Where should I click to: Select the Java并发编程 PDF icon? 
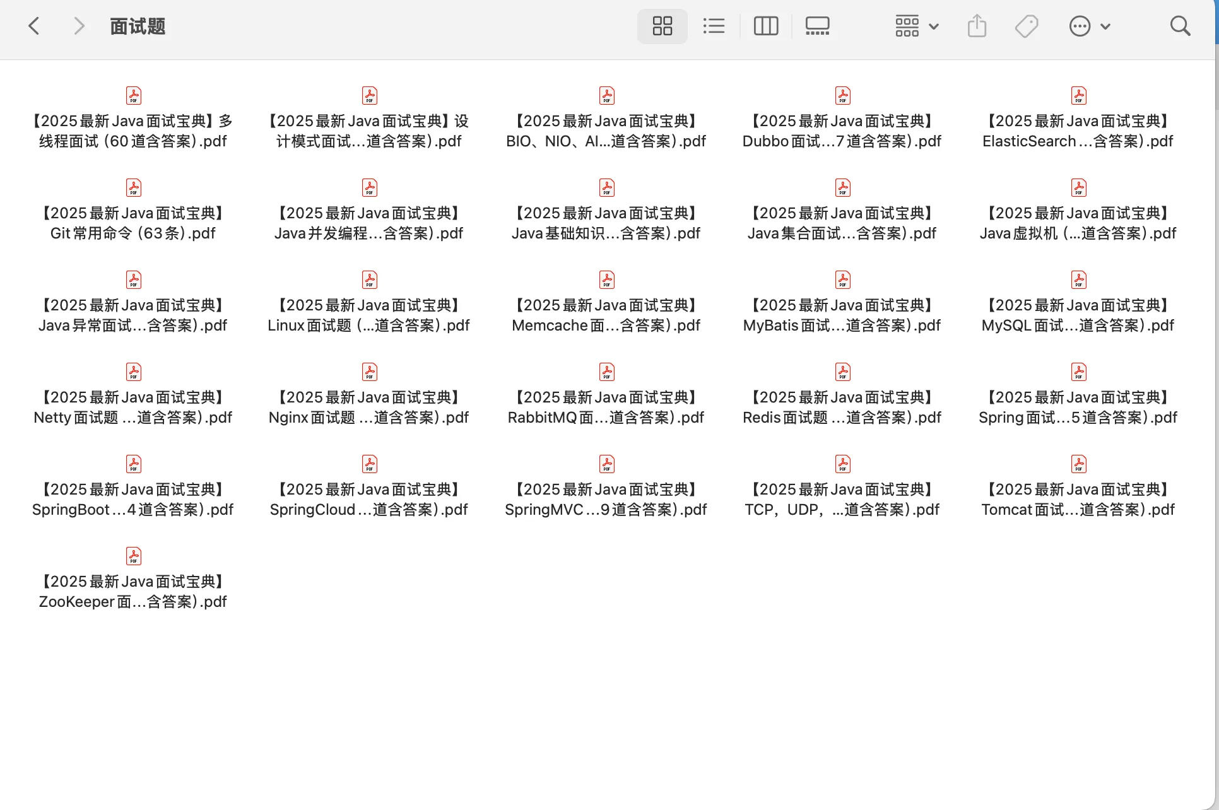point(370,187)
